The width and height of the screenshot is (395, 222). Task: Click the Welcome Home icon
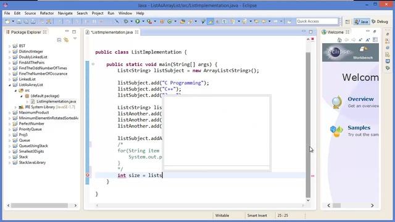(x=339, y=40)
